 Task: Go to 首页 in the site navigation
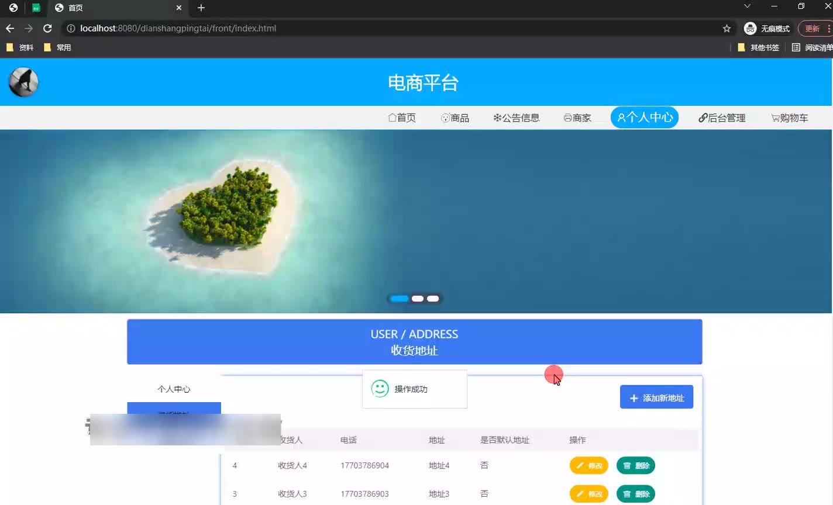tap(402, 117)
